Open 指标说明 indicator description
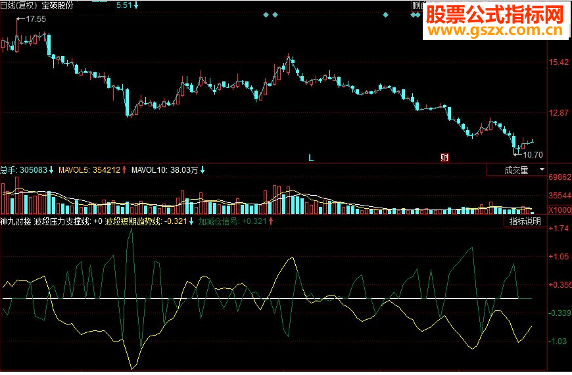The height and width of the screenshot is (375, 572). tap(525, 221)
